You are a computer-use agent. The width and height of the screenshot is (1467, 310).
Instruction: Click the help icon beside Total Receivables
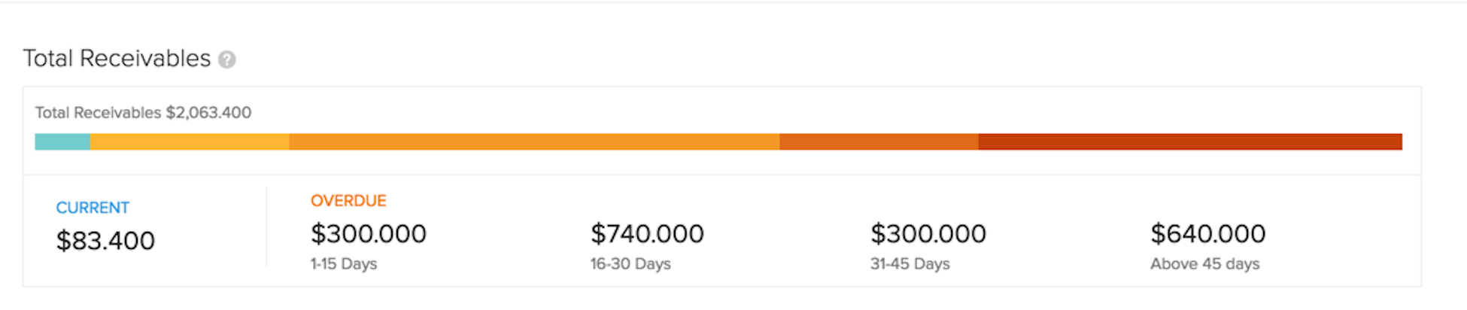pyautogui.click(x=227, y=59)
